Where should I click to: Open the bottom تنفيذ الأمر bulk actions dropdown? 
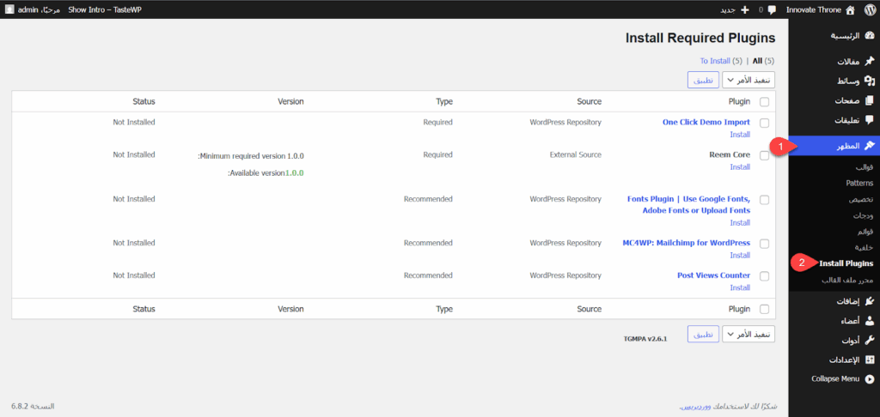[749, 334]
